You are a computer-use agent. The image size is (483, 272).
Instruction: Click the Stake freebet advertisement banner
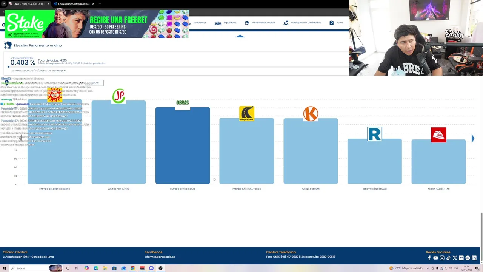(x=97, y=24)
